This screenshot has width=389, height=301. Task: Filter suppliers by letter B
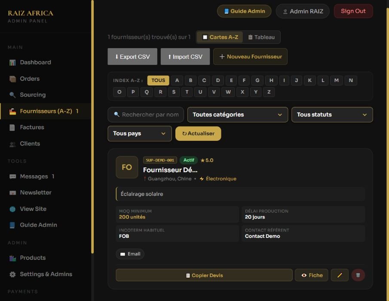tap(190, 81)
